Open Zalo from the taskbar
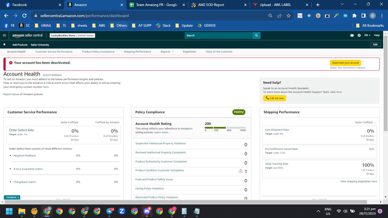388x218 pixels. coord(122,211)
